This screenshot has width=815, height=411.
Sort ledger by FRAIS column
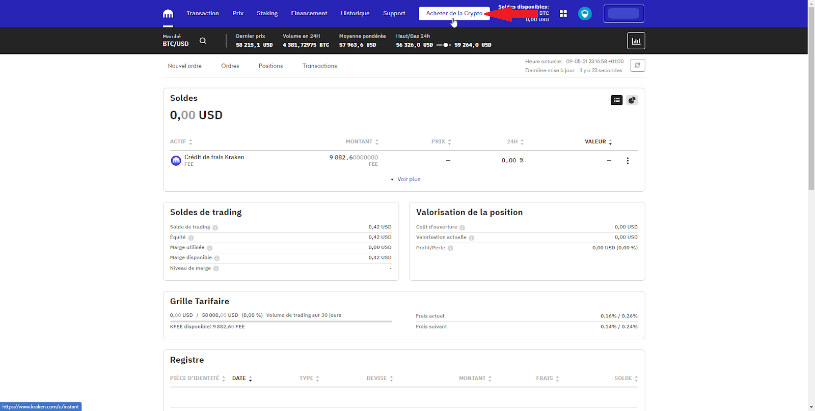tap(547, 378)
